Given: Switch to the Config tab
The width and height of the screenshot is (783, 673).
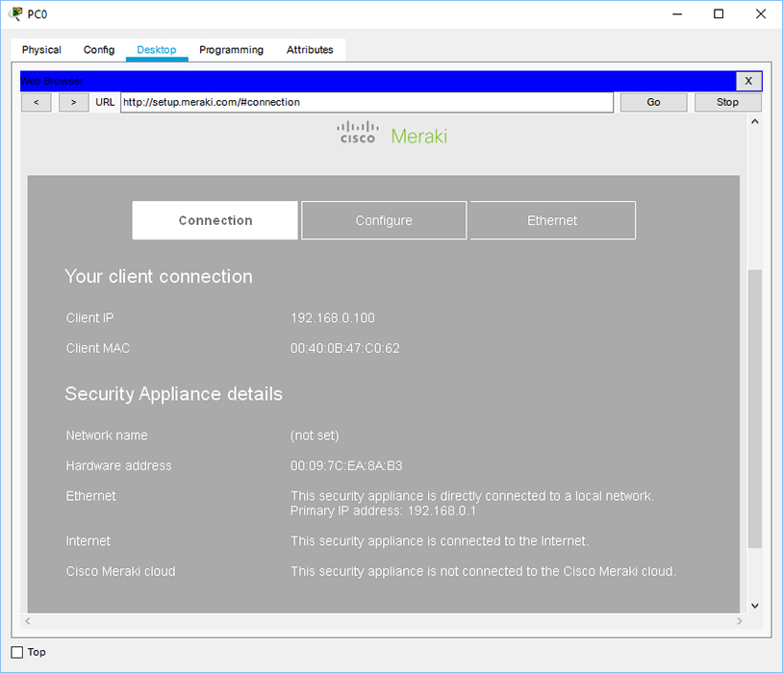Looking at the screenshot, I should (x=99, y=50).
